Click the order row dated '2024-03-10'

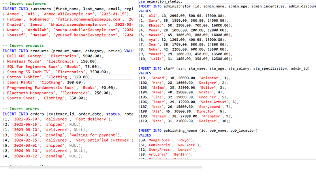(45, 151)
